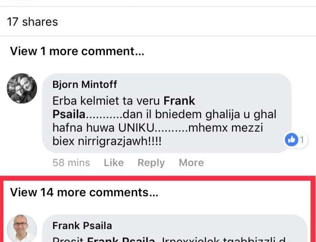316x242 pixels.
Task: Open the 17 shares list
Action: 32,21
